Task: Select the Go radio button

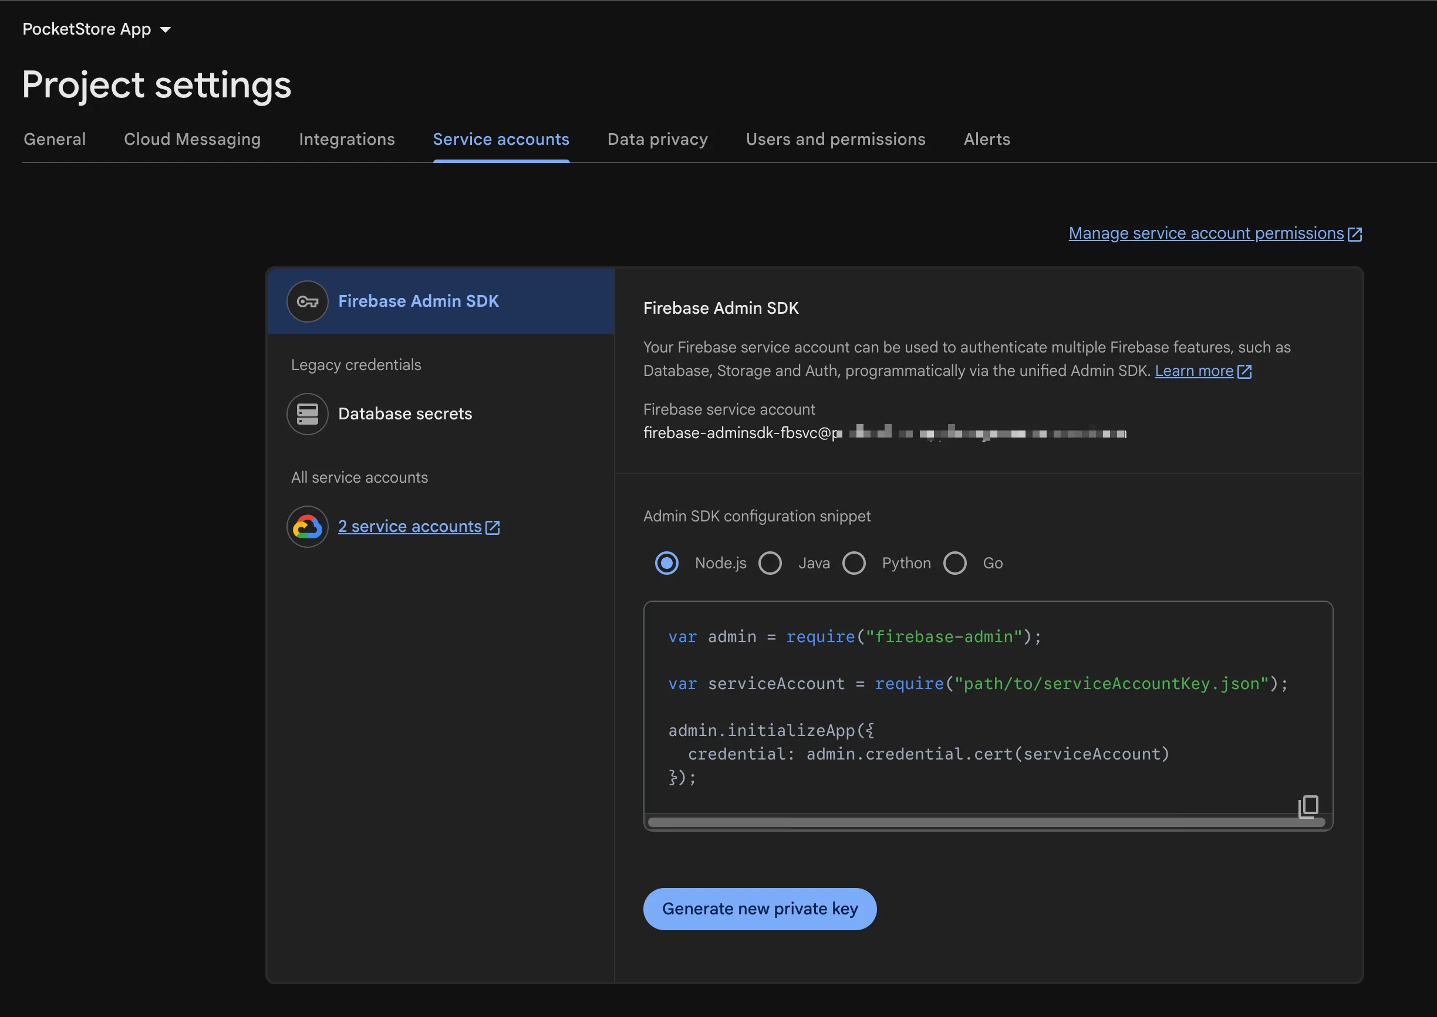Action: (954, 563)
